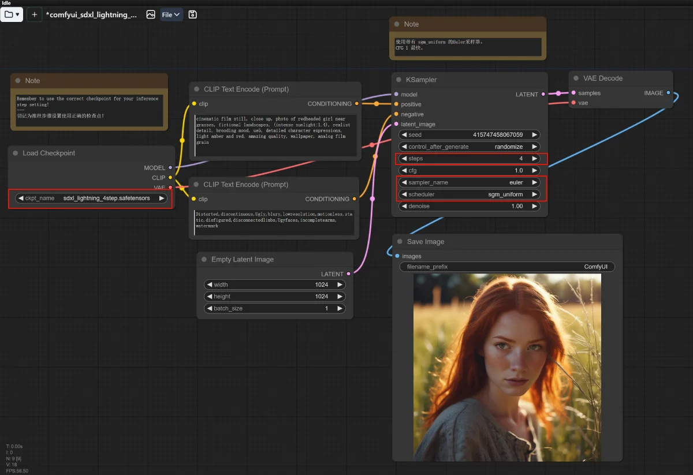Collapse the VAE Decode node dot
693x475 pixels.
click(576, 78)
